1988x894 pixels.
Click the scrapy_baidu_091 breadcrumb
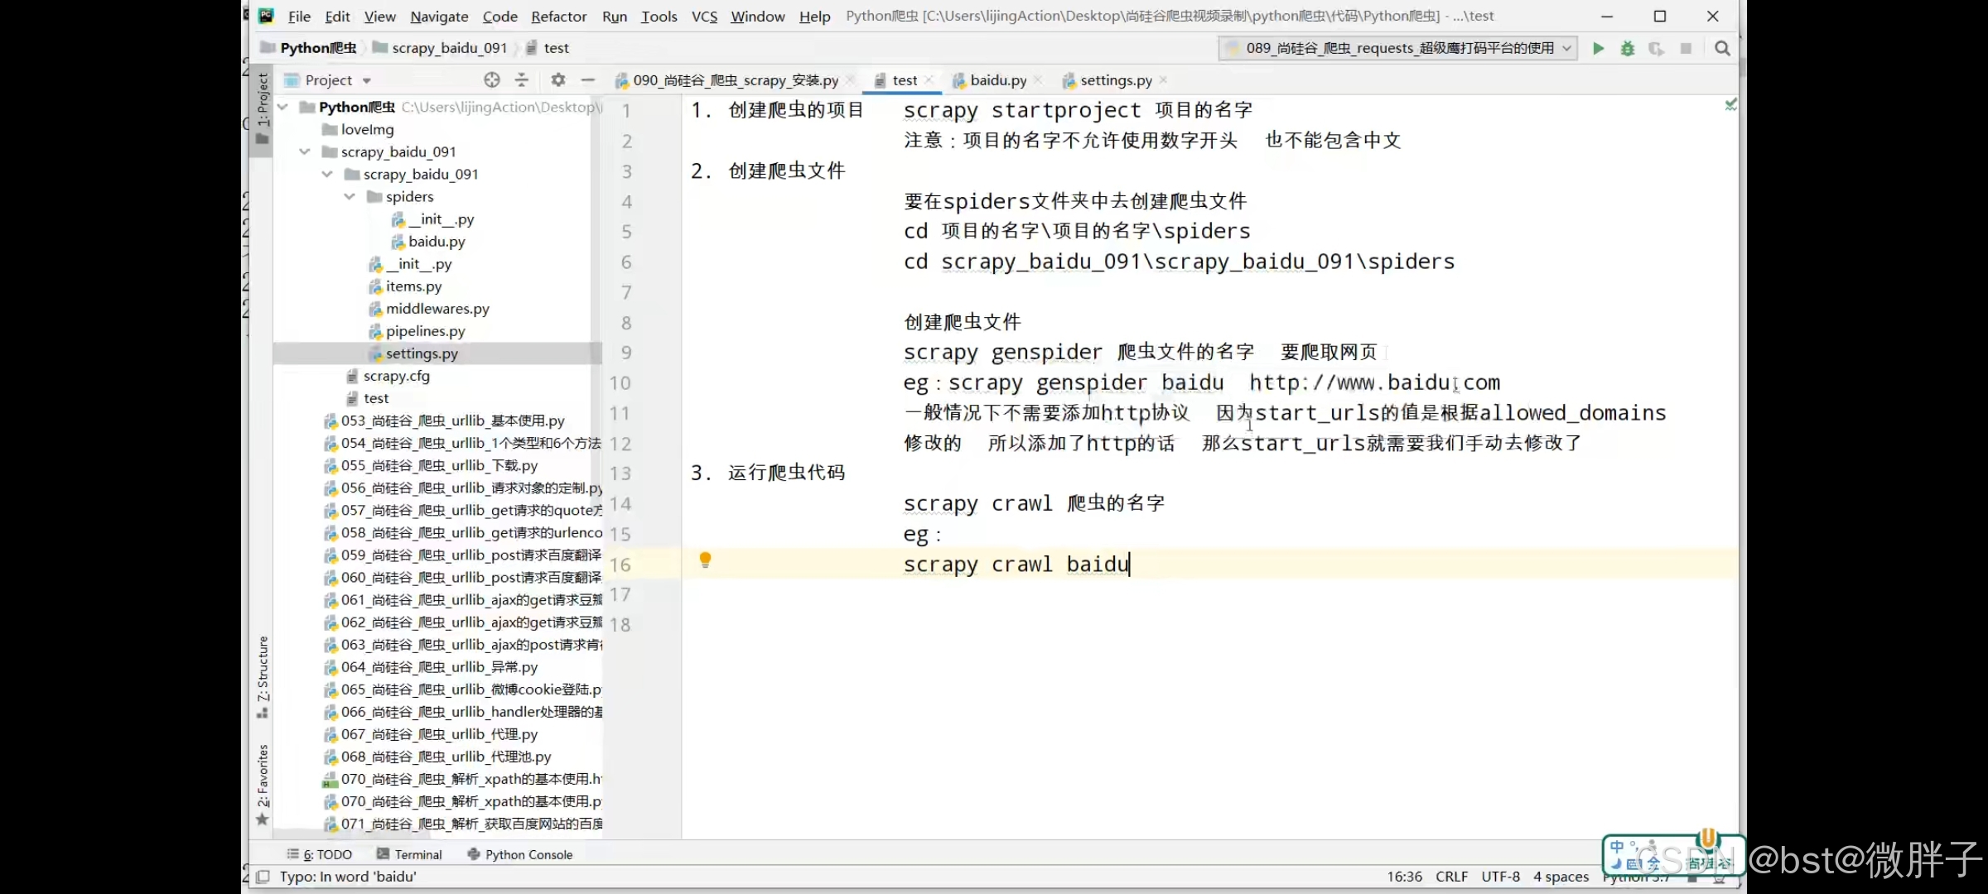click(x=449, y=48)
